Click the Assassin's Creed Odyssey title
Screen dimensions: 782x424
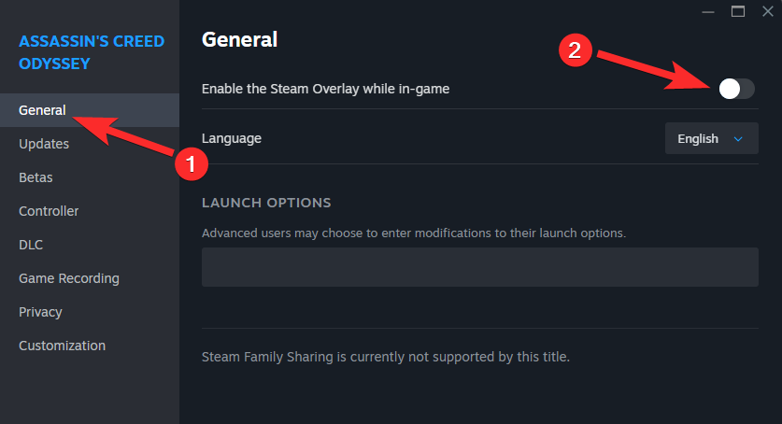click(91, 52)
